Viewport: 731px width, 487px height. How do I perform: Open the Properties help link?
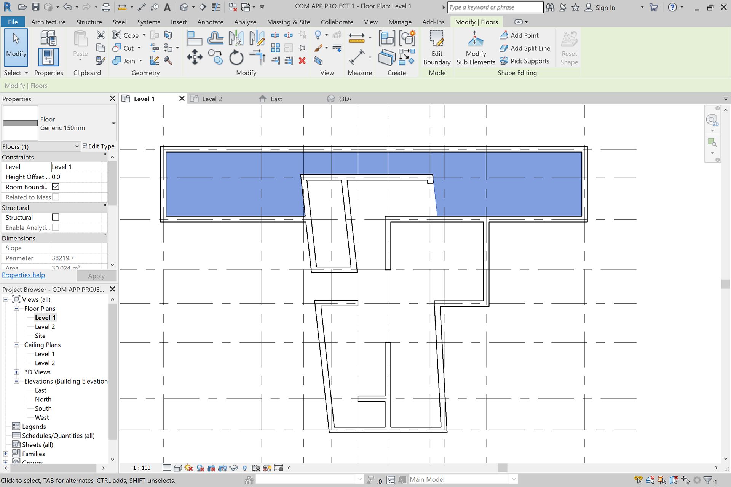(23, 275)
